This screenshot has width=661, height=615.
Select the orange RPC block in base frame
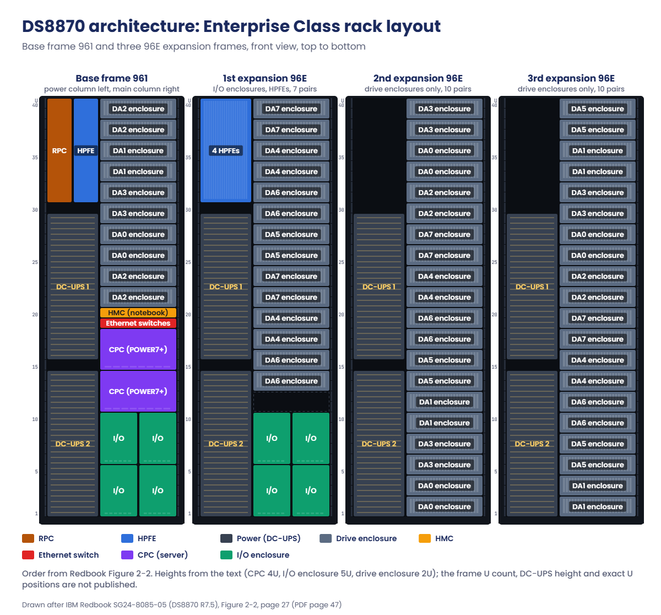(59, 150)
